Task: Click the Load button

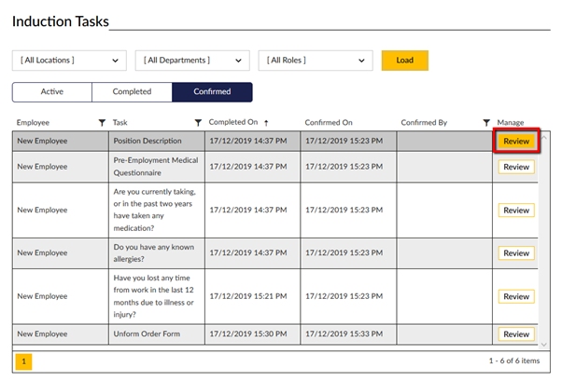Action: (x=404, y=61)
